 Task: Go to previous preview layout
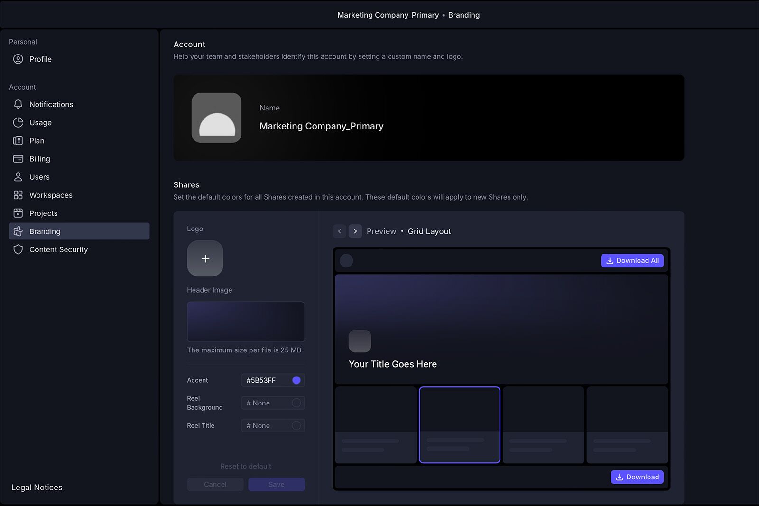(339, 231)
